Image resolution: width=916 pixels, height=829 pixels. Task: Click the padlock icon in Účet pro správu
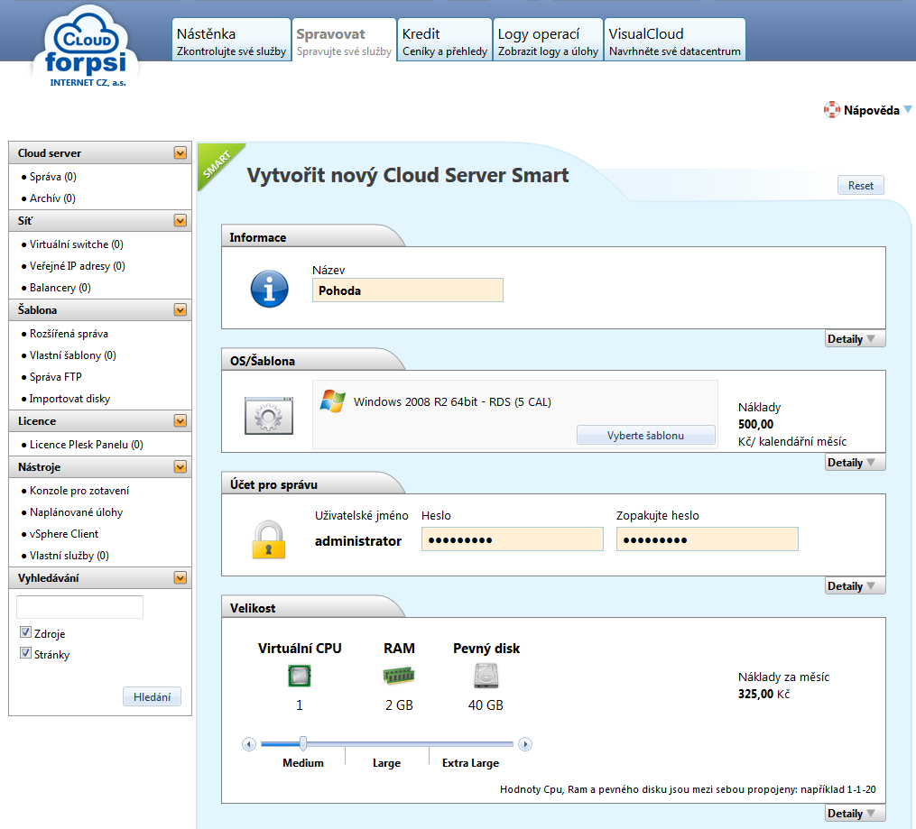click(x=268, y=539)
